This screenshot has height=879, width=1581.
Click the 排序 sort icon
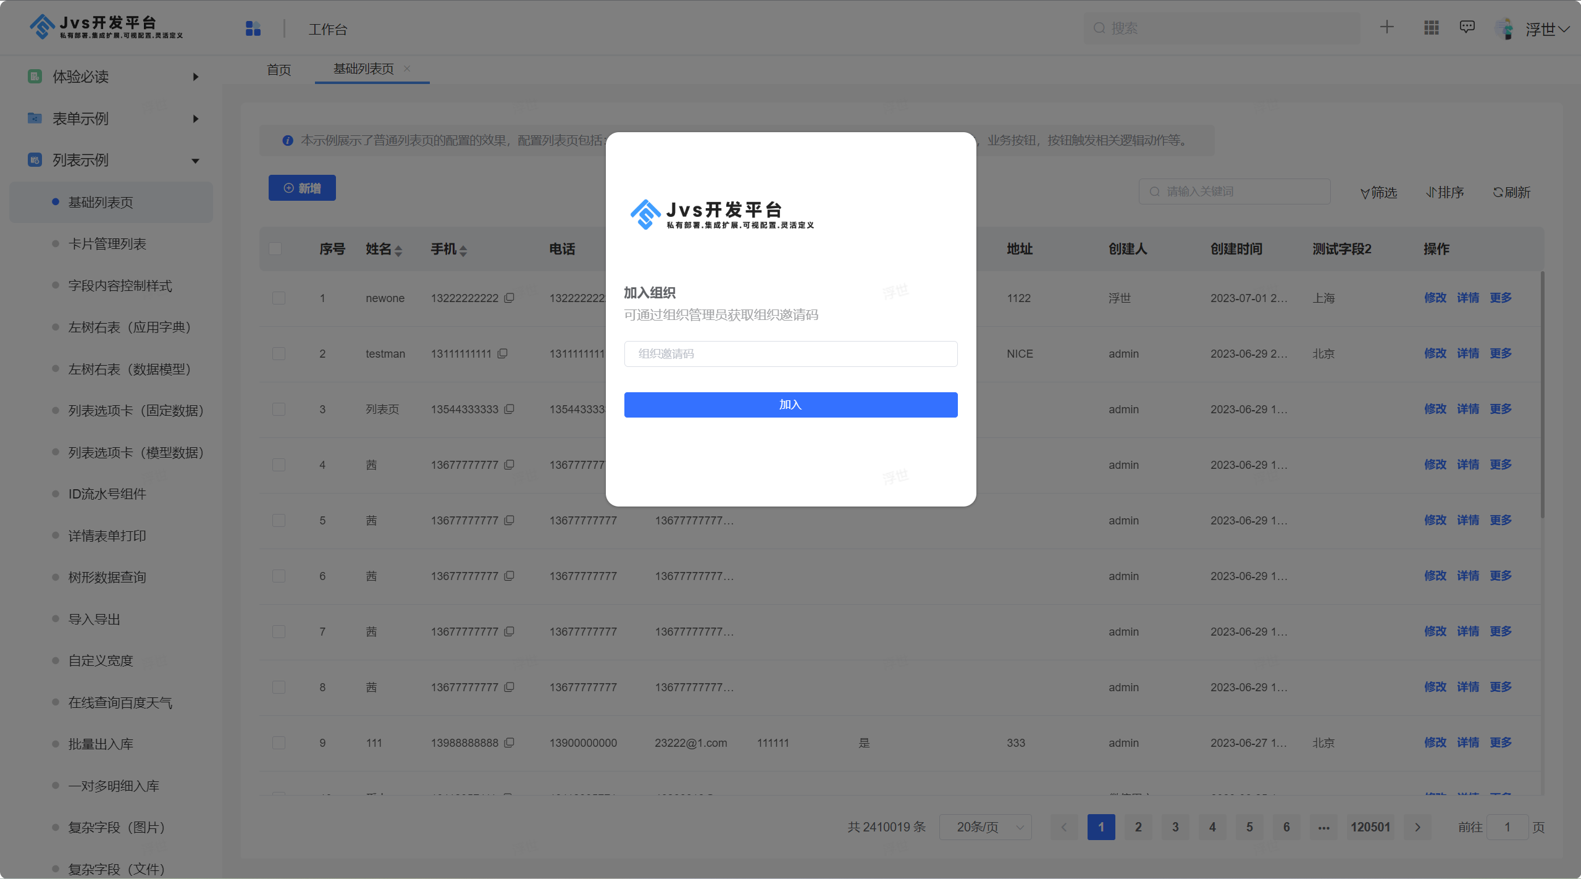(x=1432, y=193)
